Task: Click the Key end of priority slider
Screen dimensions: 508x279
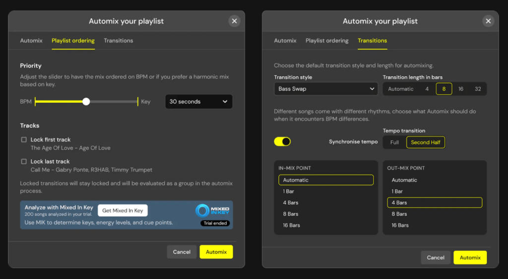Action: click(x=138, y=101)
